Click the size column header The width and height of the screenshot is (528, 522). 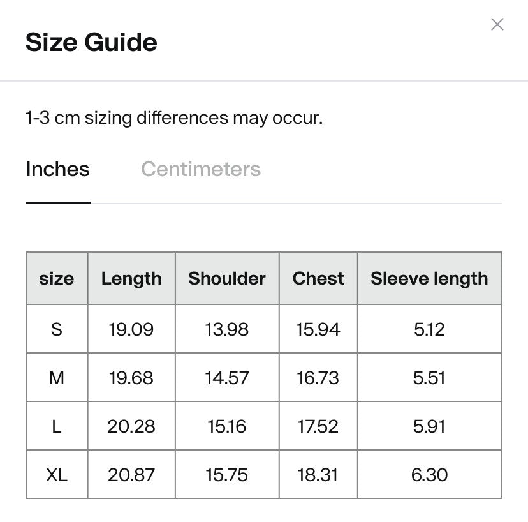(x=57, y=278)
